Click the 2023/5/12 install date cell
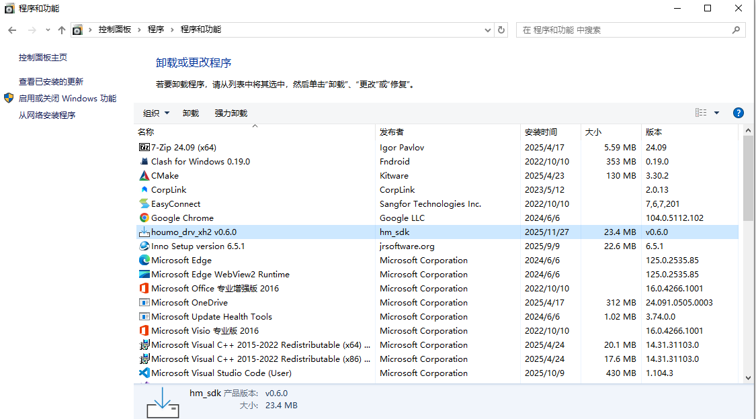The width and height of the screenshot is (756, 419). click(544, 190)
